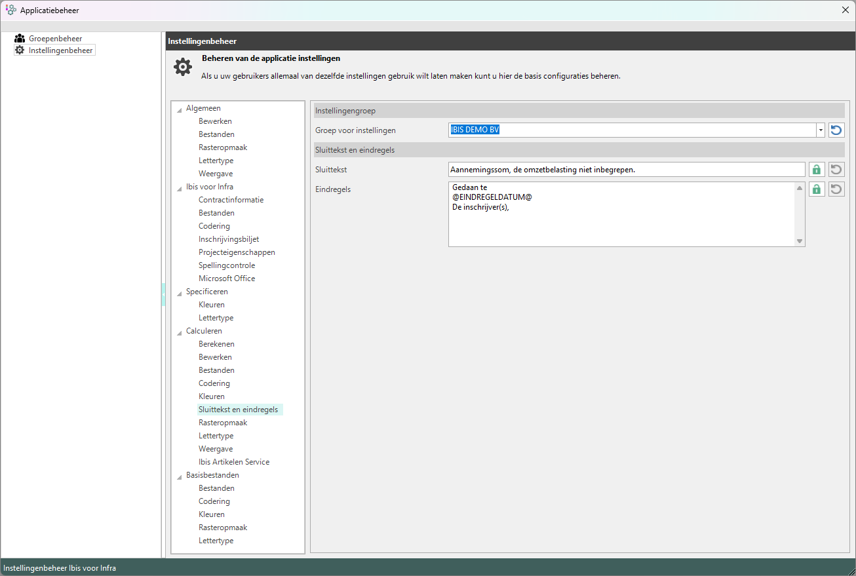Image resolution: width=856 pixels, height=576 pixels.
Task: Open the Groep voor instellingen dropdown arrow
Action: [x=820, y=130]
